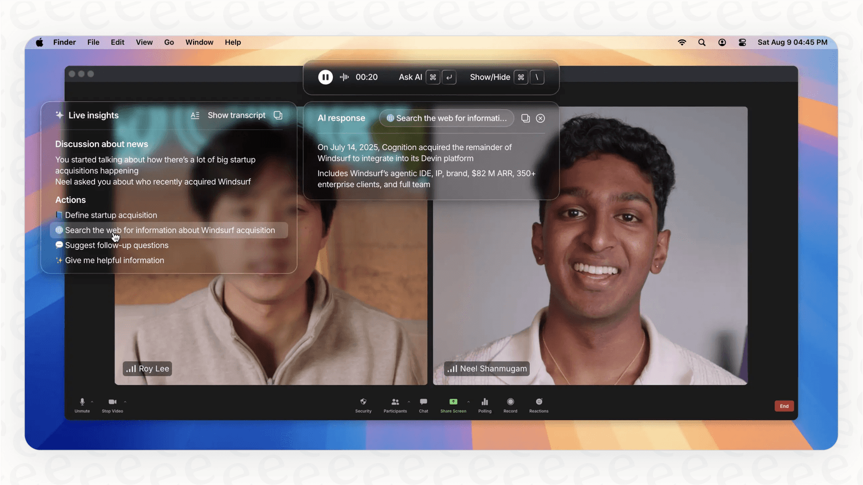Screen dimensions: 863x485
Task: Close the AI response panel
Action: click(540, 118)
